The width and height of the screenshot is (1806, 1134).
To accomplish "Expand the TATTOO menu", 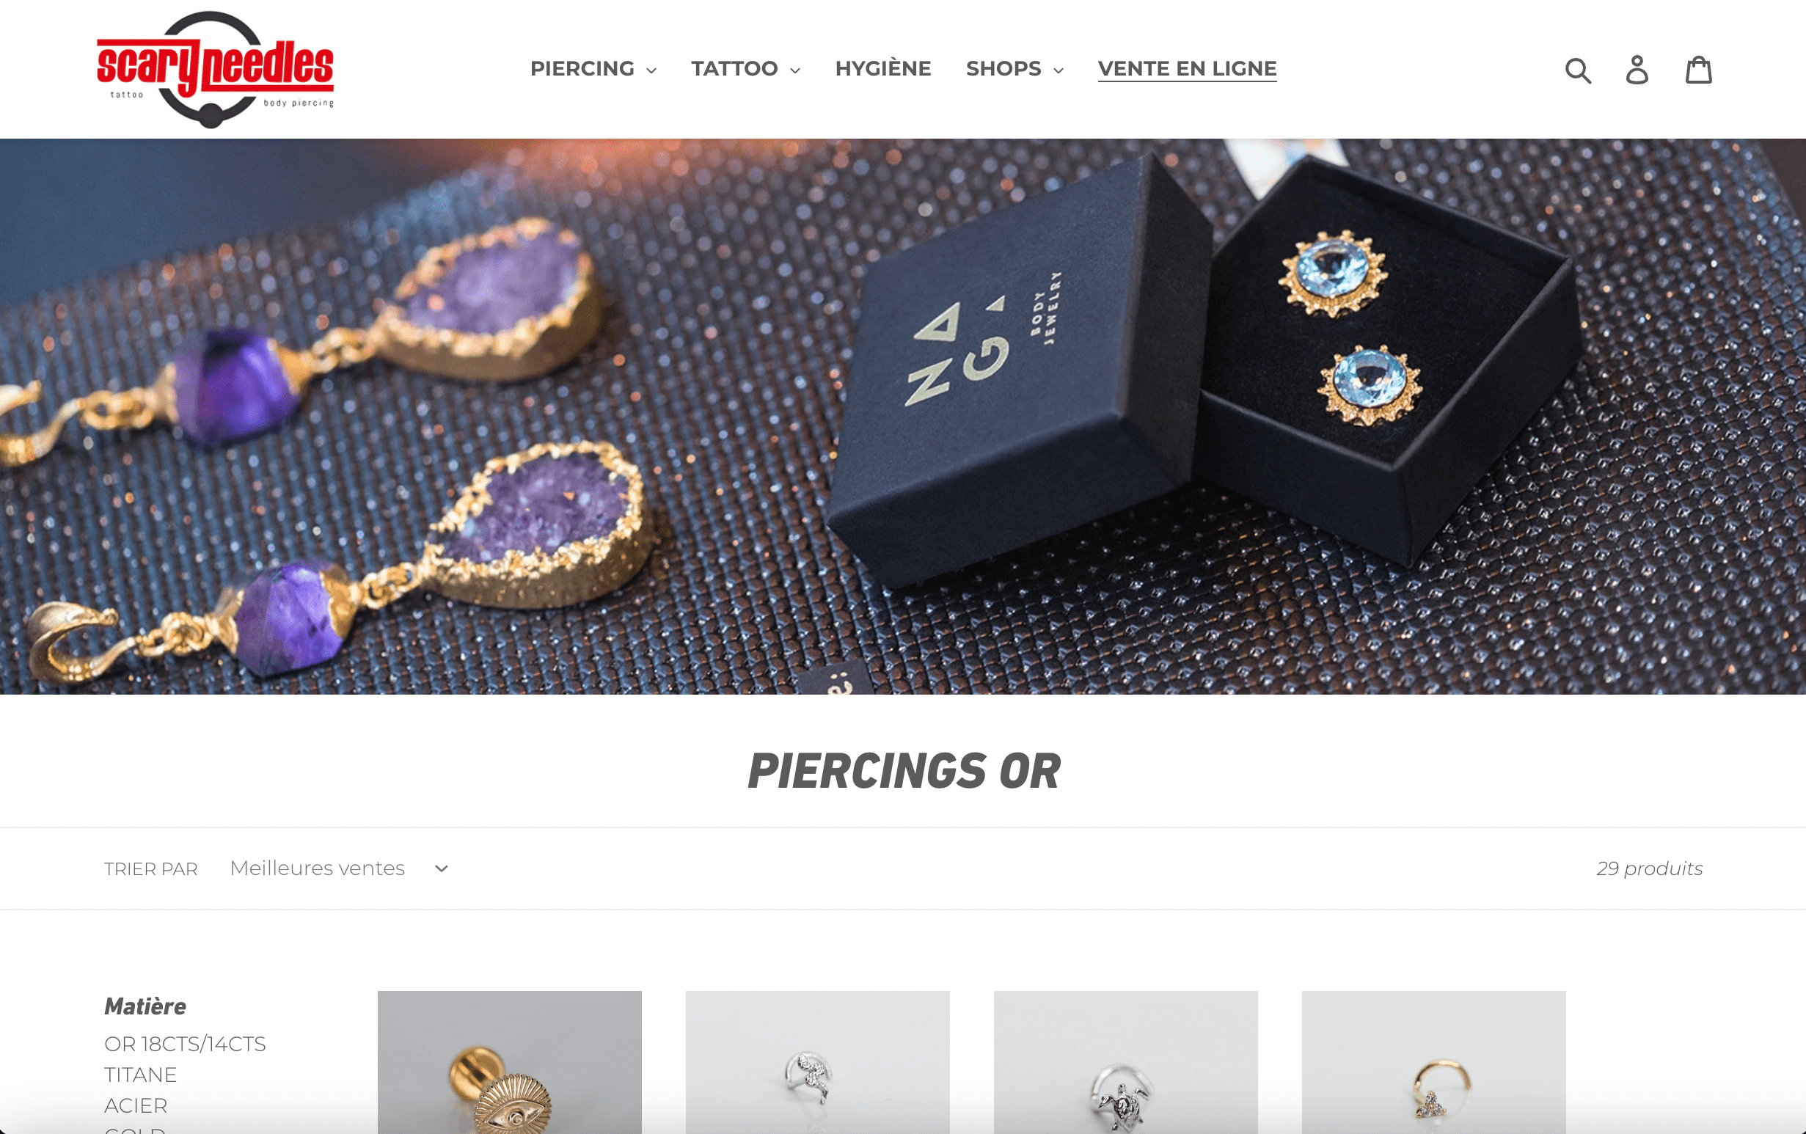I will coord(745,69).
